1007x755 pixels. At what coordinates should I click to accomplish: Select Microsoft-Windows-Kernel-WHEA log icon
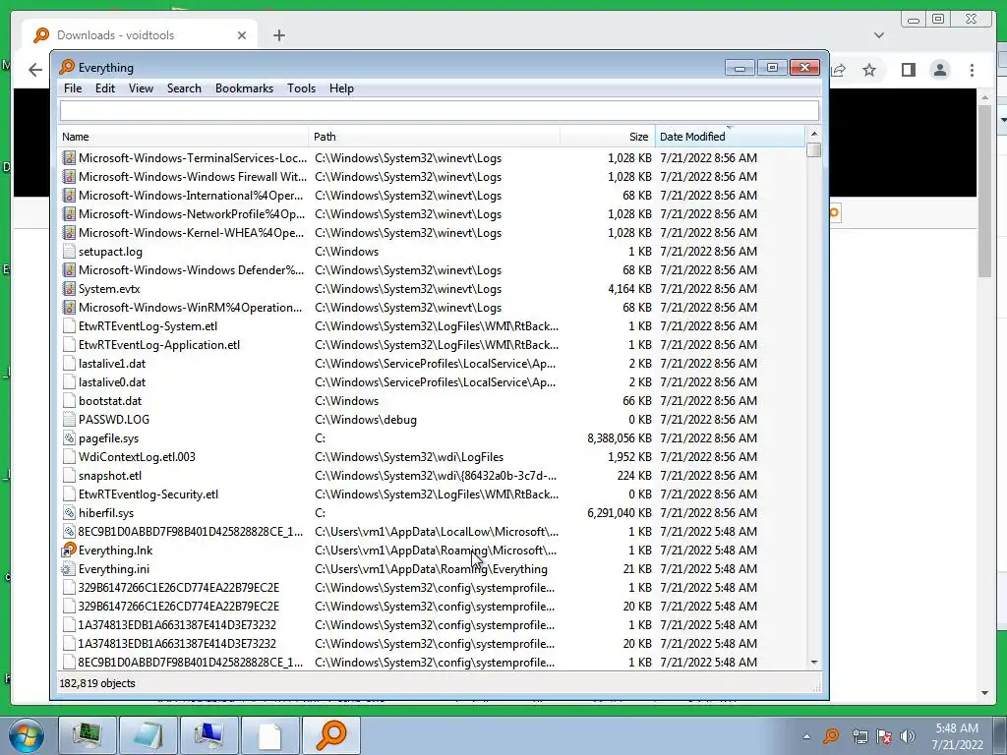pos(69,233)
